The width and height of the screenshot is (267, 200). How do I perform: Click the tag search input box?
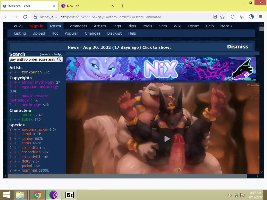pyautogui.click(x=33, y=59)
